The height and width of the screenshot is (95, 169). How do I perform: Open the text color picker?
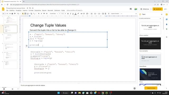coord(76,14)
